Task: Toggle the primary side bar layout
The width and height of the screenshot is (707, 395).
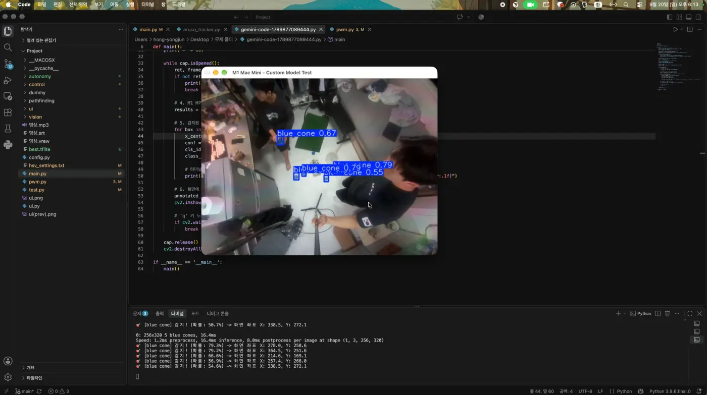Action: pos(670,17)
